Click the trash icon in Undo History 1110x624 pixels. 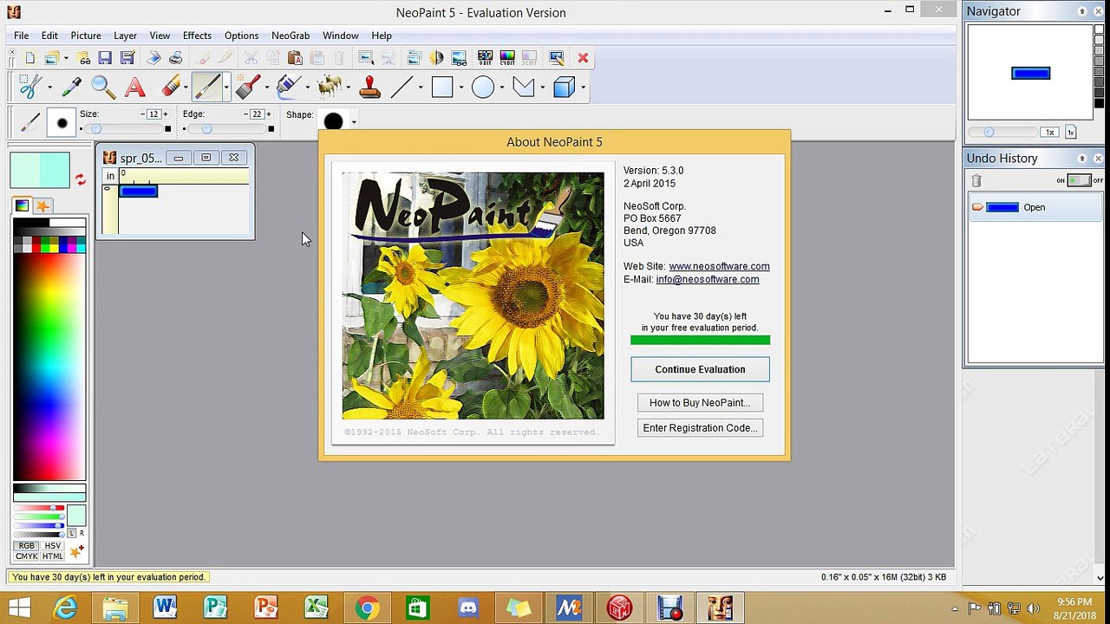(x=976, y=180)
